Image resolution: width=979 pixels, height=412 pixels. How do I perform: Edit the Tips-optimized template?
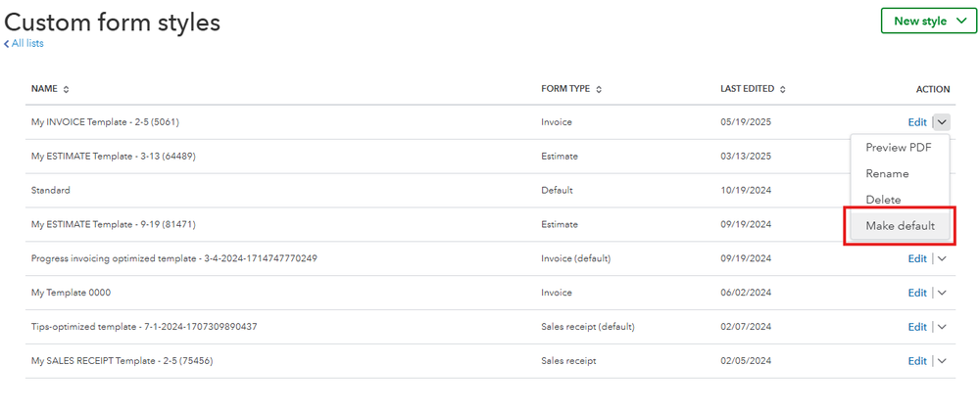[x=917, y=327]
